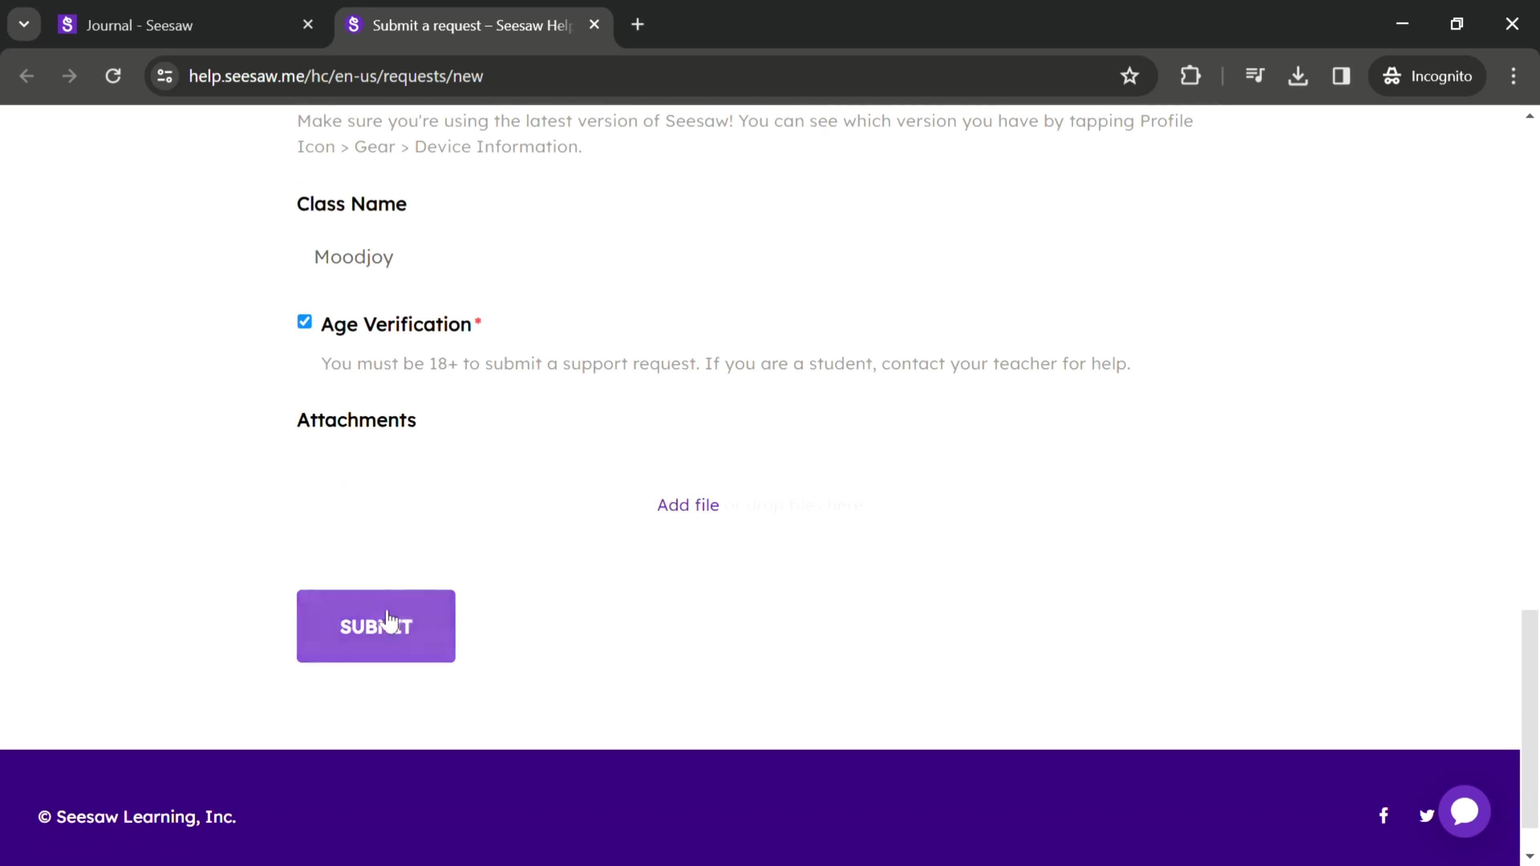Open the Chrome three-dot menu
The width and height of the screenshot is (1540, 866).
point(1513,76)
